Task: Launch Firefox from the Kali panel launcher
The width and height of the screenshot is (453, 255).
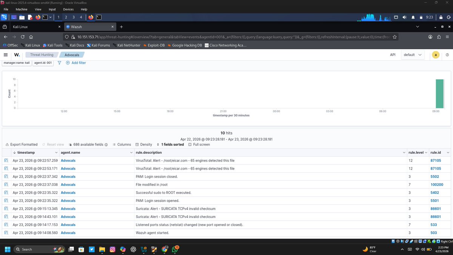Action: pyautogui.click(x=38, y=17)
